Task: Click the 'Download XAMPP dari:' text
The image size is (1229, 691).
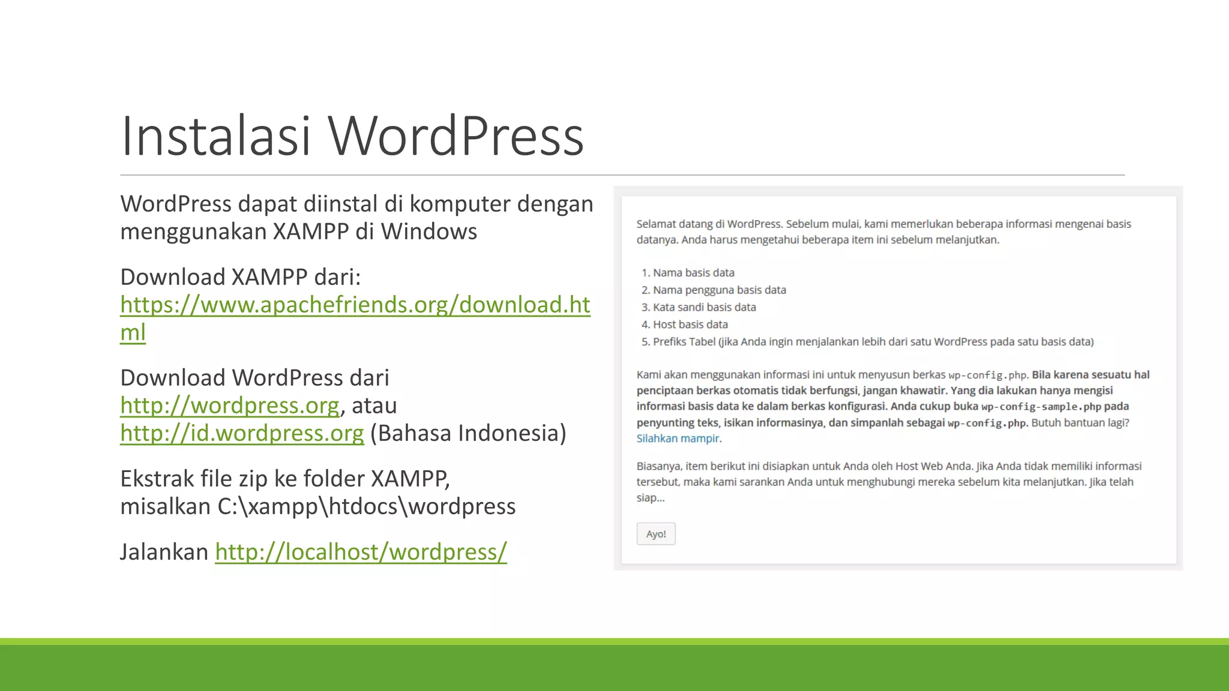Action: click(241, 277)
